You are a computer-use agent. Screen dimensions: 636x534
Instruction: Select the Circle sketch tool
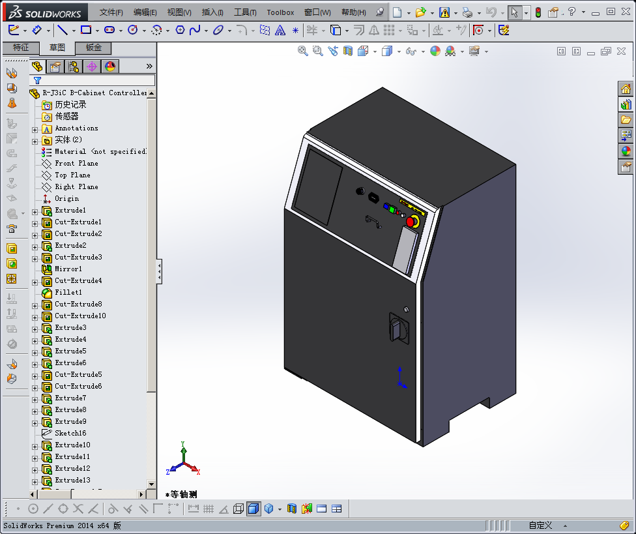[x=133, y=30]
